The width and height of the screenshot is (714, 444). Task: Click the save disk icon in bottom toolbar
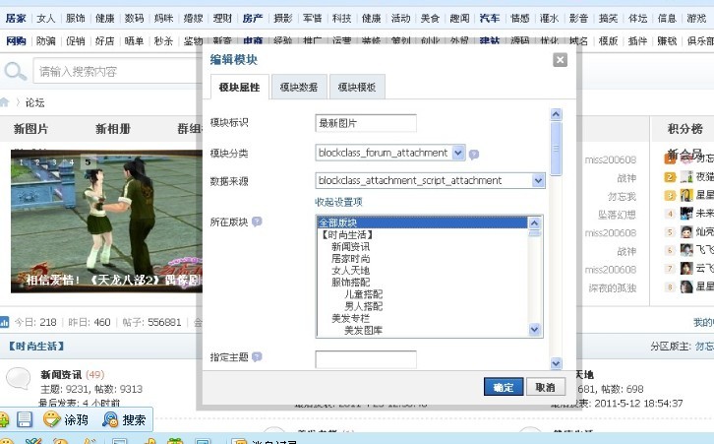click(25, 419)
